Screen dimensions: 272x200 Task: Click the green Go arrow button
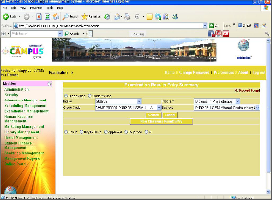click(211, 26)
